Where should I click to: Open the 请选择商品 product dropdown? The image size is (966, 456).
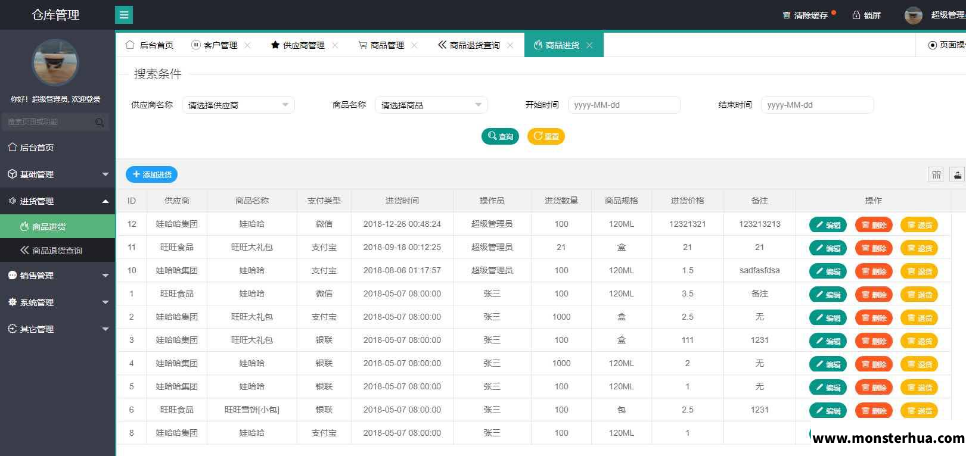point(431,105)
